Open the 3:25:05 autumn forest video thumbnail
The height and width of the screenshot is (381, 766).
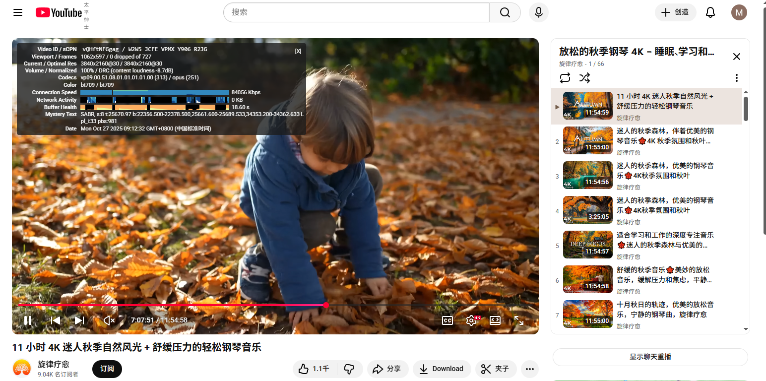coord(587,210)
